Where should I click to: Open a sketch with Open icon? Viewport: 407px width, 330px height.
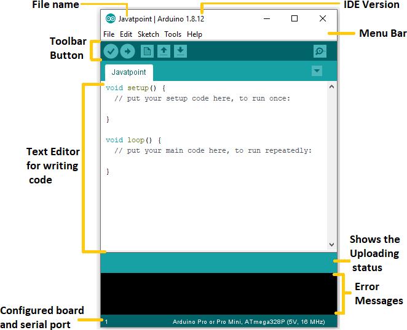click(x=164, y=52)
